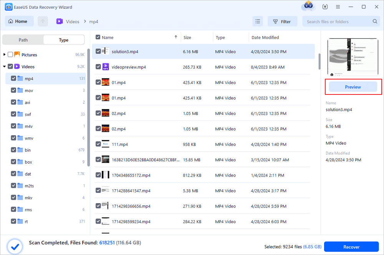Uncheck the mp4 folder checkbox
Viewport: 384px width, 255px height.
[13, 78]
